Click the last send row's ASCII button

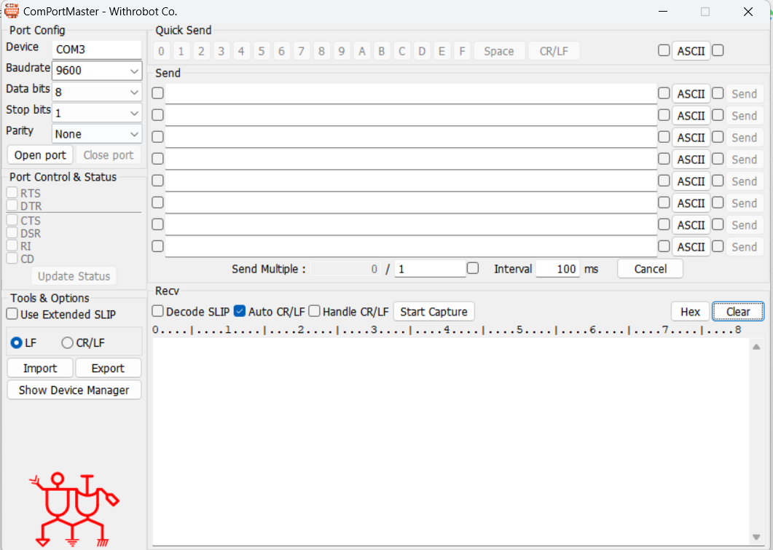pos(691,247)
